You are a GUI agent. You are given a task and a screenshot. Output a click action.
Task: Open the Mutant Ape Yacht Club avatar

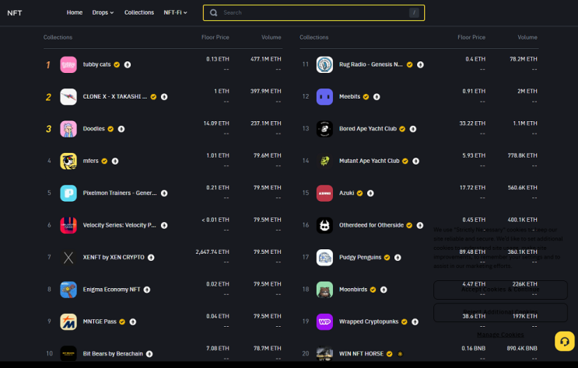[x=324, y=161]
